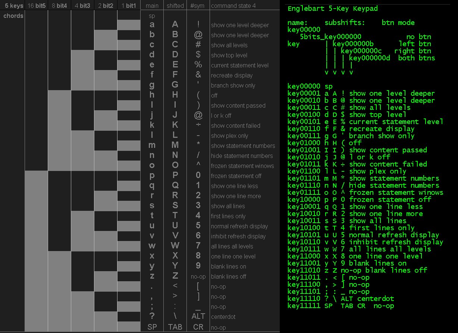Viewport: 458px width, 333px height.
Task: Select 'inhibit refresh display' in chart's command column
Action: click(238, 236)
